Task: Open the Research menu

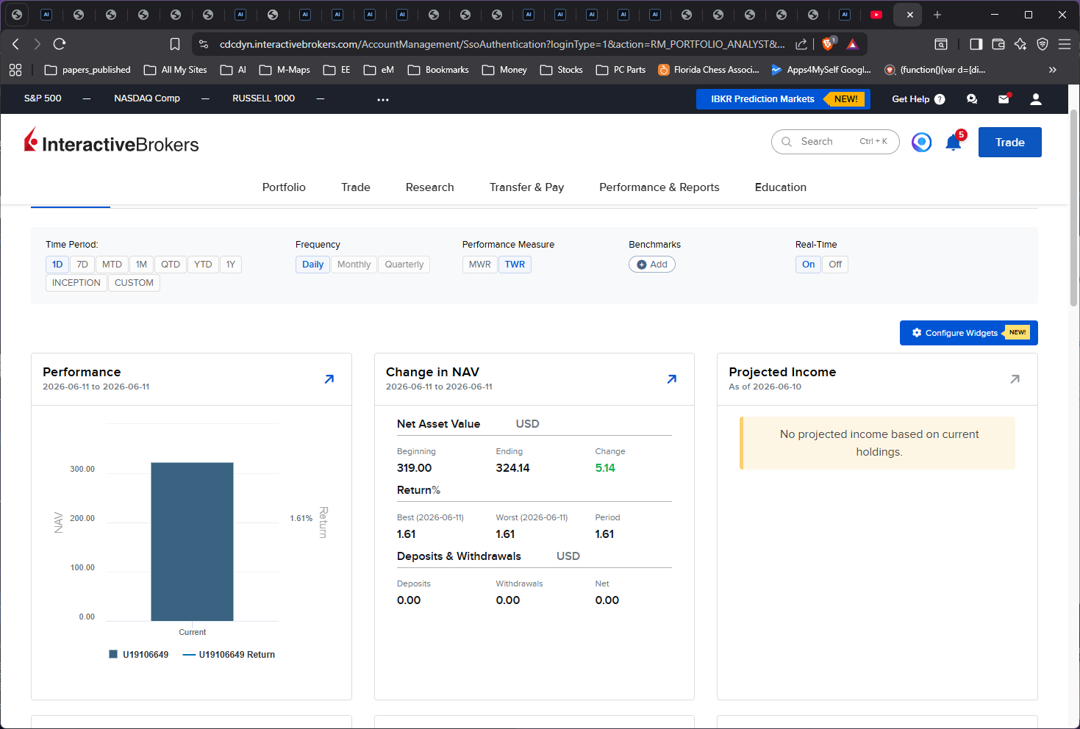Action: tap(430, 187)
